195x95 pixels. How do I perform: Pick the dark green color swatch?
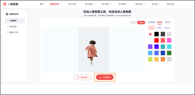tap(169, 53)
